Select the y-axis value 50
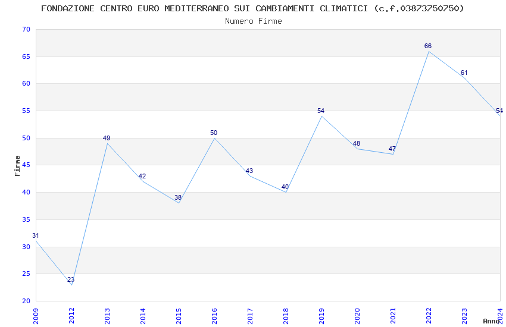Image resolution: width=506 pixels, height=327 pixels. coord(26,138)
